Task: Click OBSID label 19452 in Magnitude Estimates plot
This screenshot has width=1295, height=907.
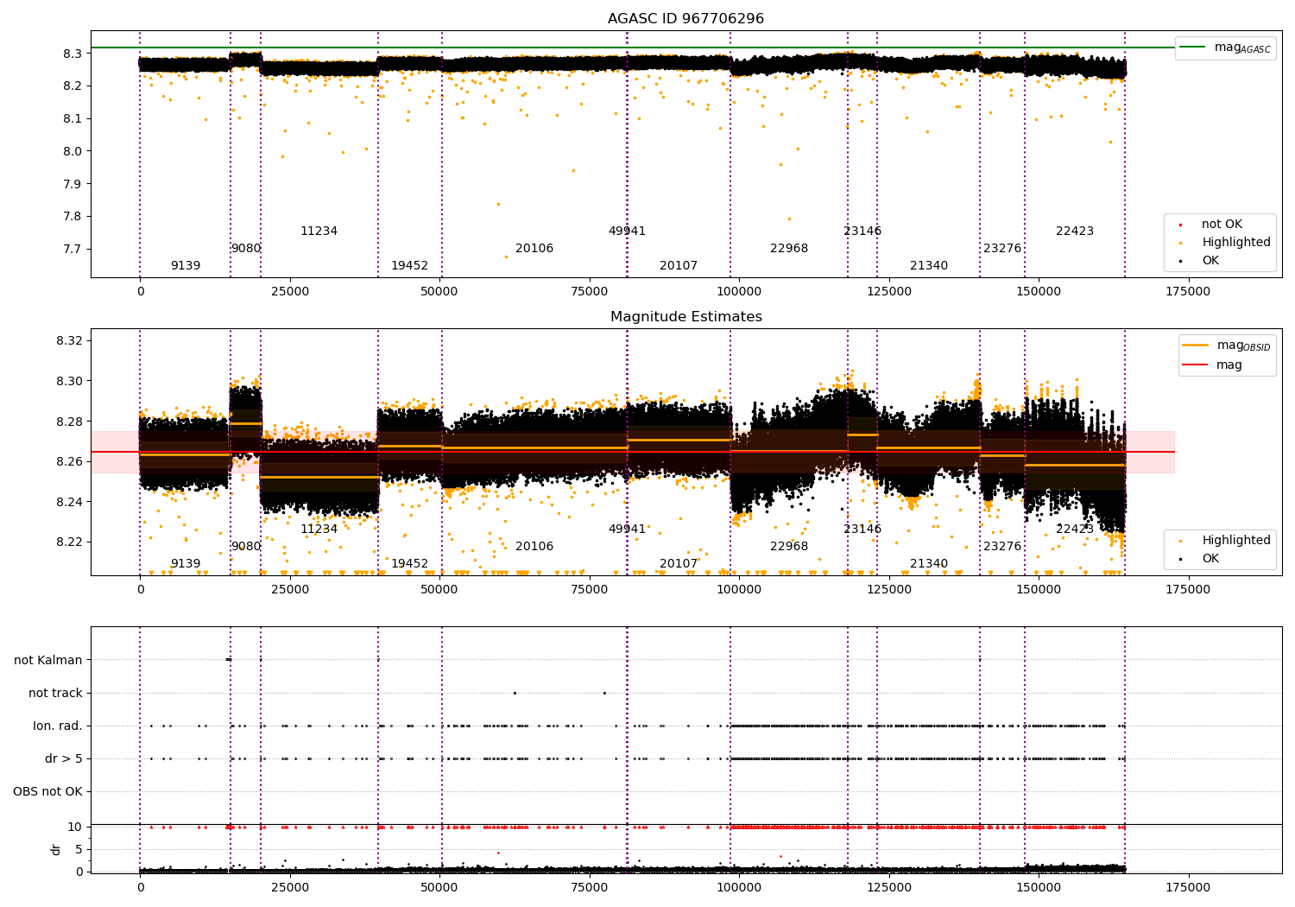Action: (409, 564)
